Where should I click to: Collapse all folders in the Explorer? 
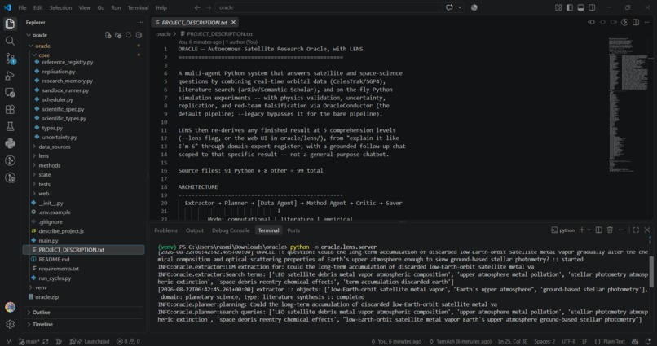(139, 35)
